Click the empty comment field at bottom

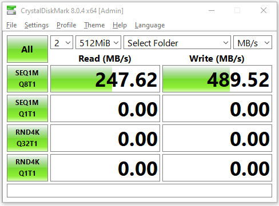(139, 191)
